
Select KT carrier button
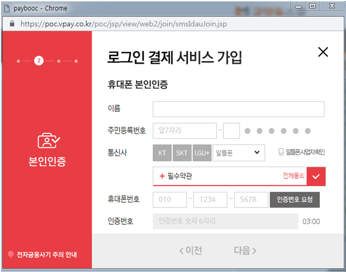162,153
